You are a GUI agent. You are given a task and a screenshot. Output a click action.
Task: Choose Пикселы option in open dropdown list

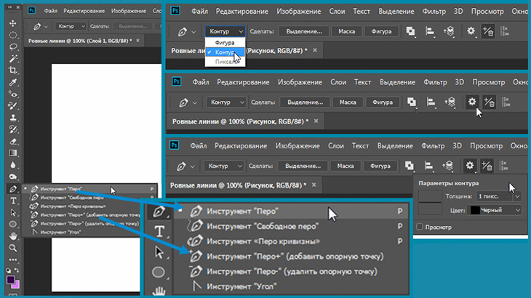(x=225, y=62)
